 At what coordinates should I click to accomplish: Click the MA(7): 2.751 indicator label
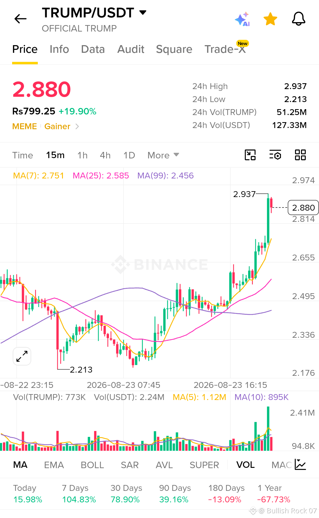38,176
